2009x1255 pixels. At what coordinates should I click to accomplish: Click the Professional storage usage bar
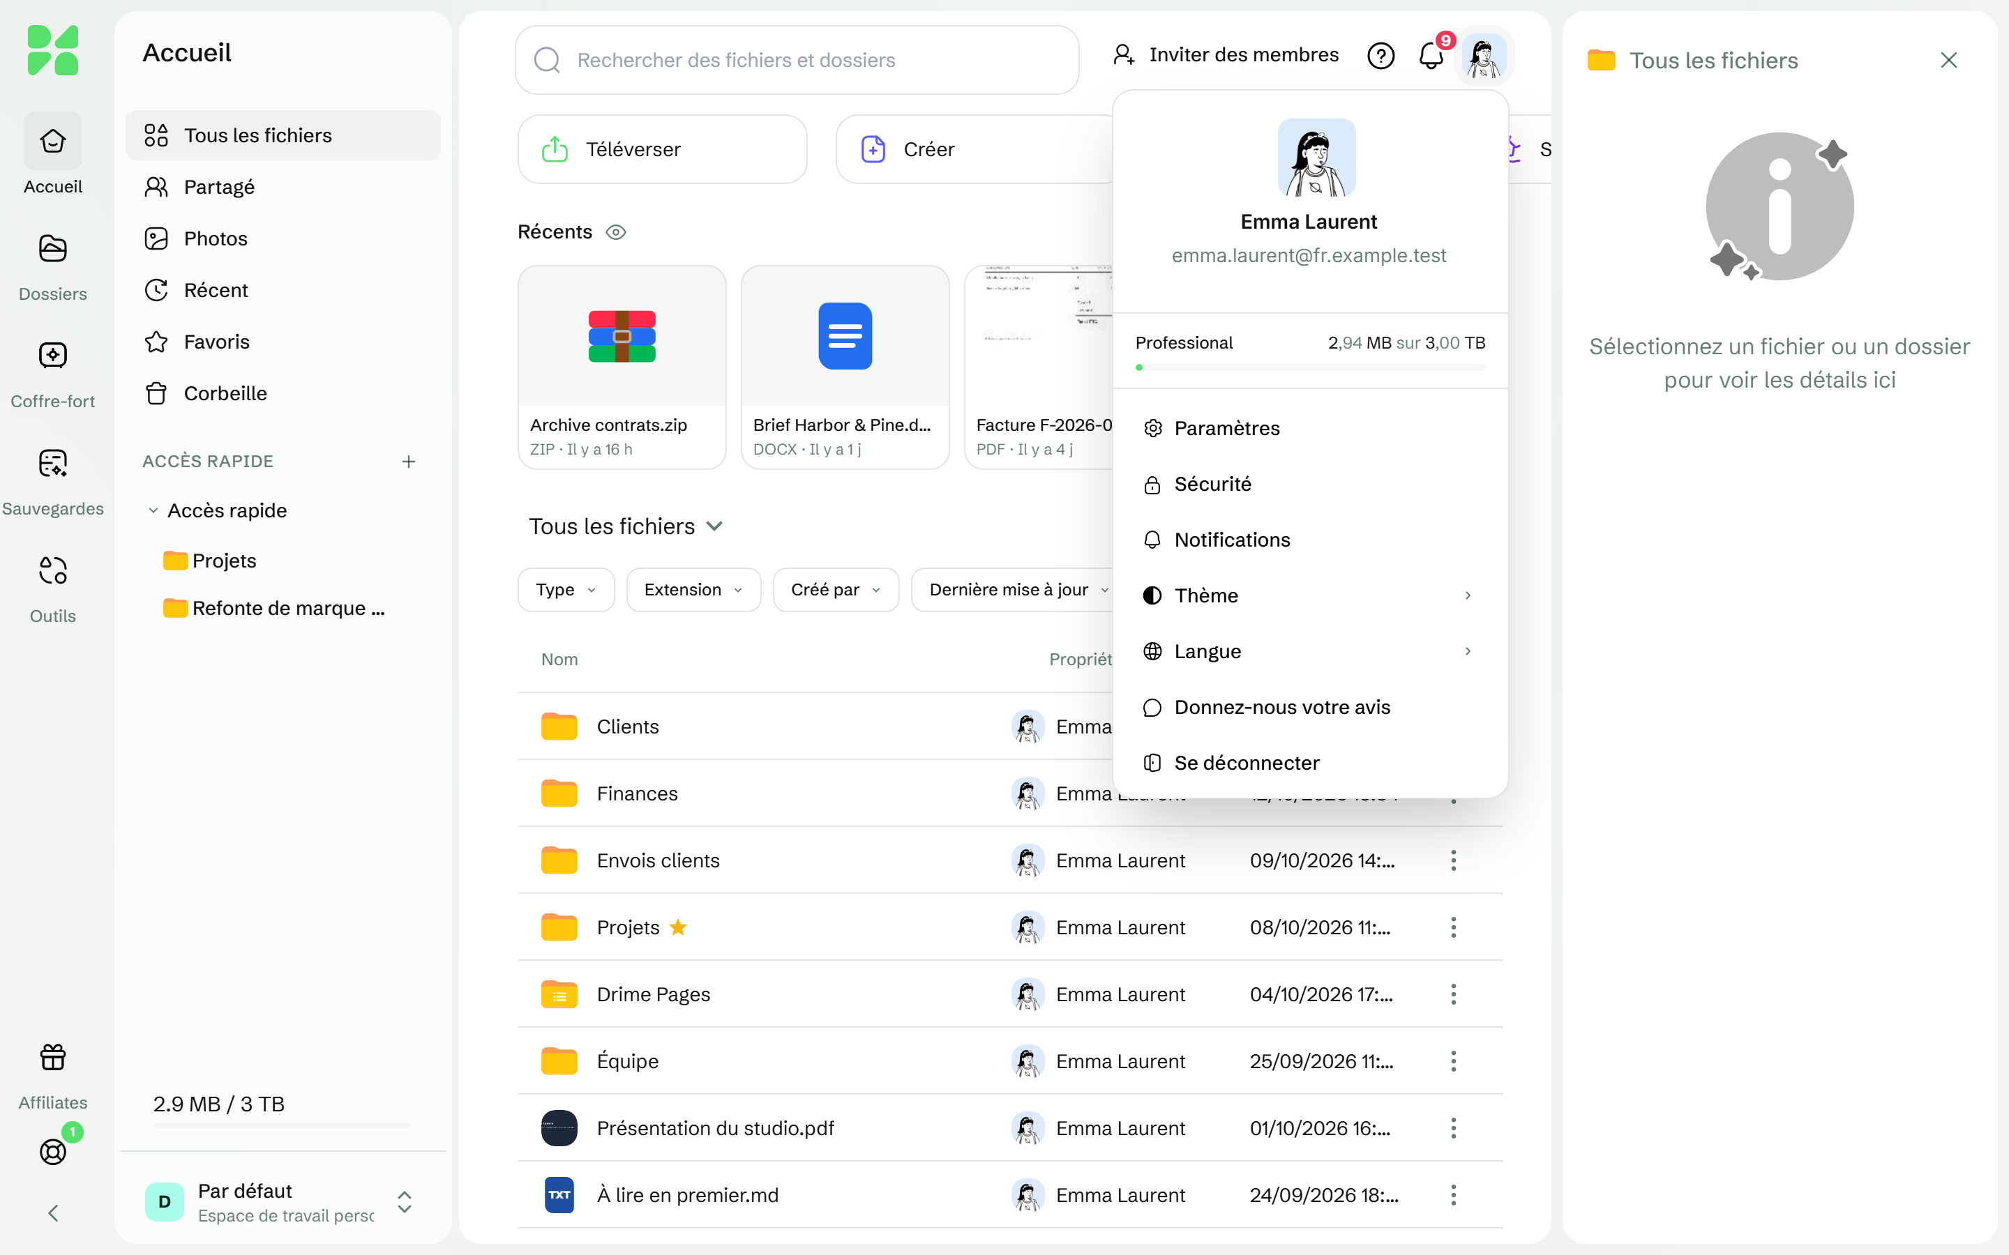(1310, 367)
